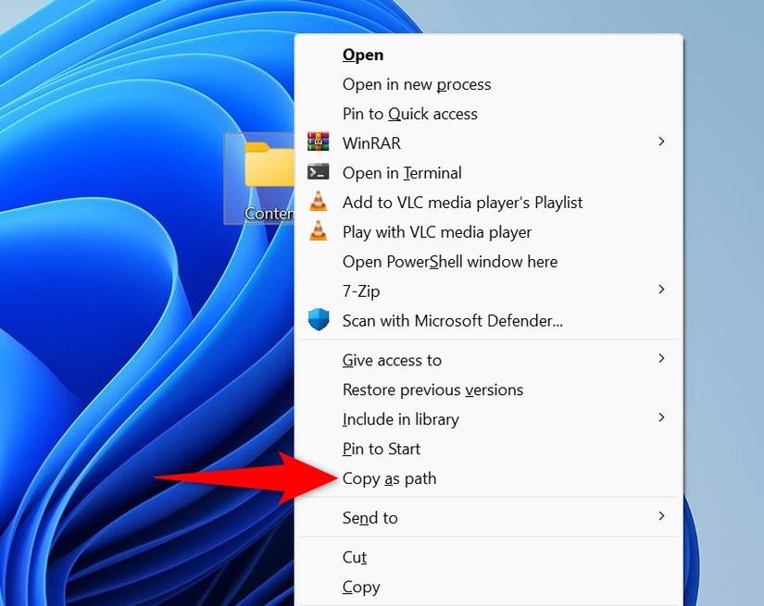Choose Cut from the context menu
Viewport: 764px width, 606px height.
pyautogui.click(x=355, y=557)
